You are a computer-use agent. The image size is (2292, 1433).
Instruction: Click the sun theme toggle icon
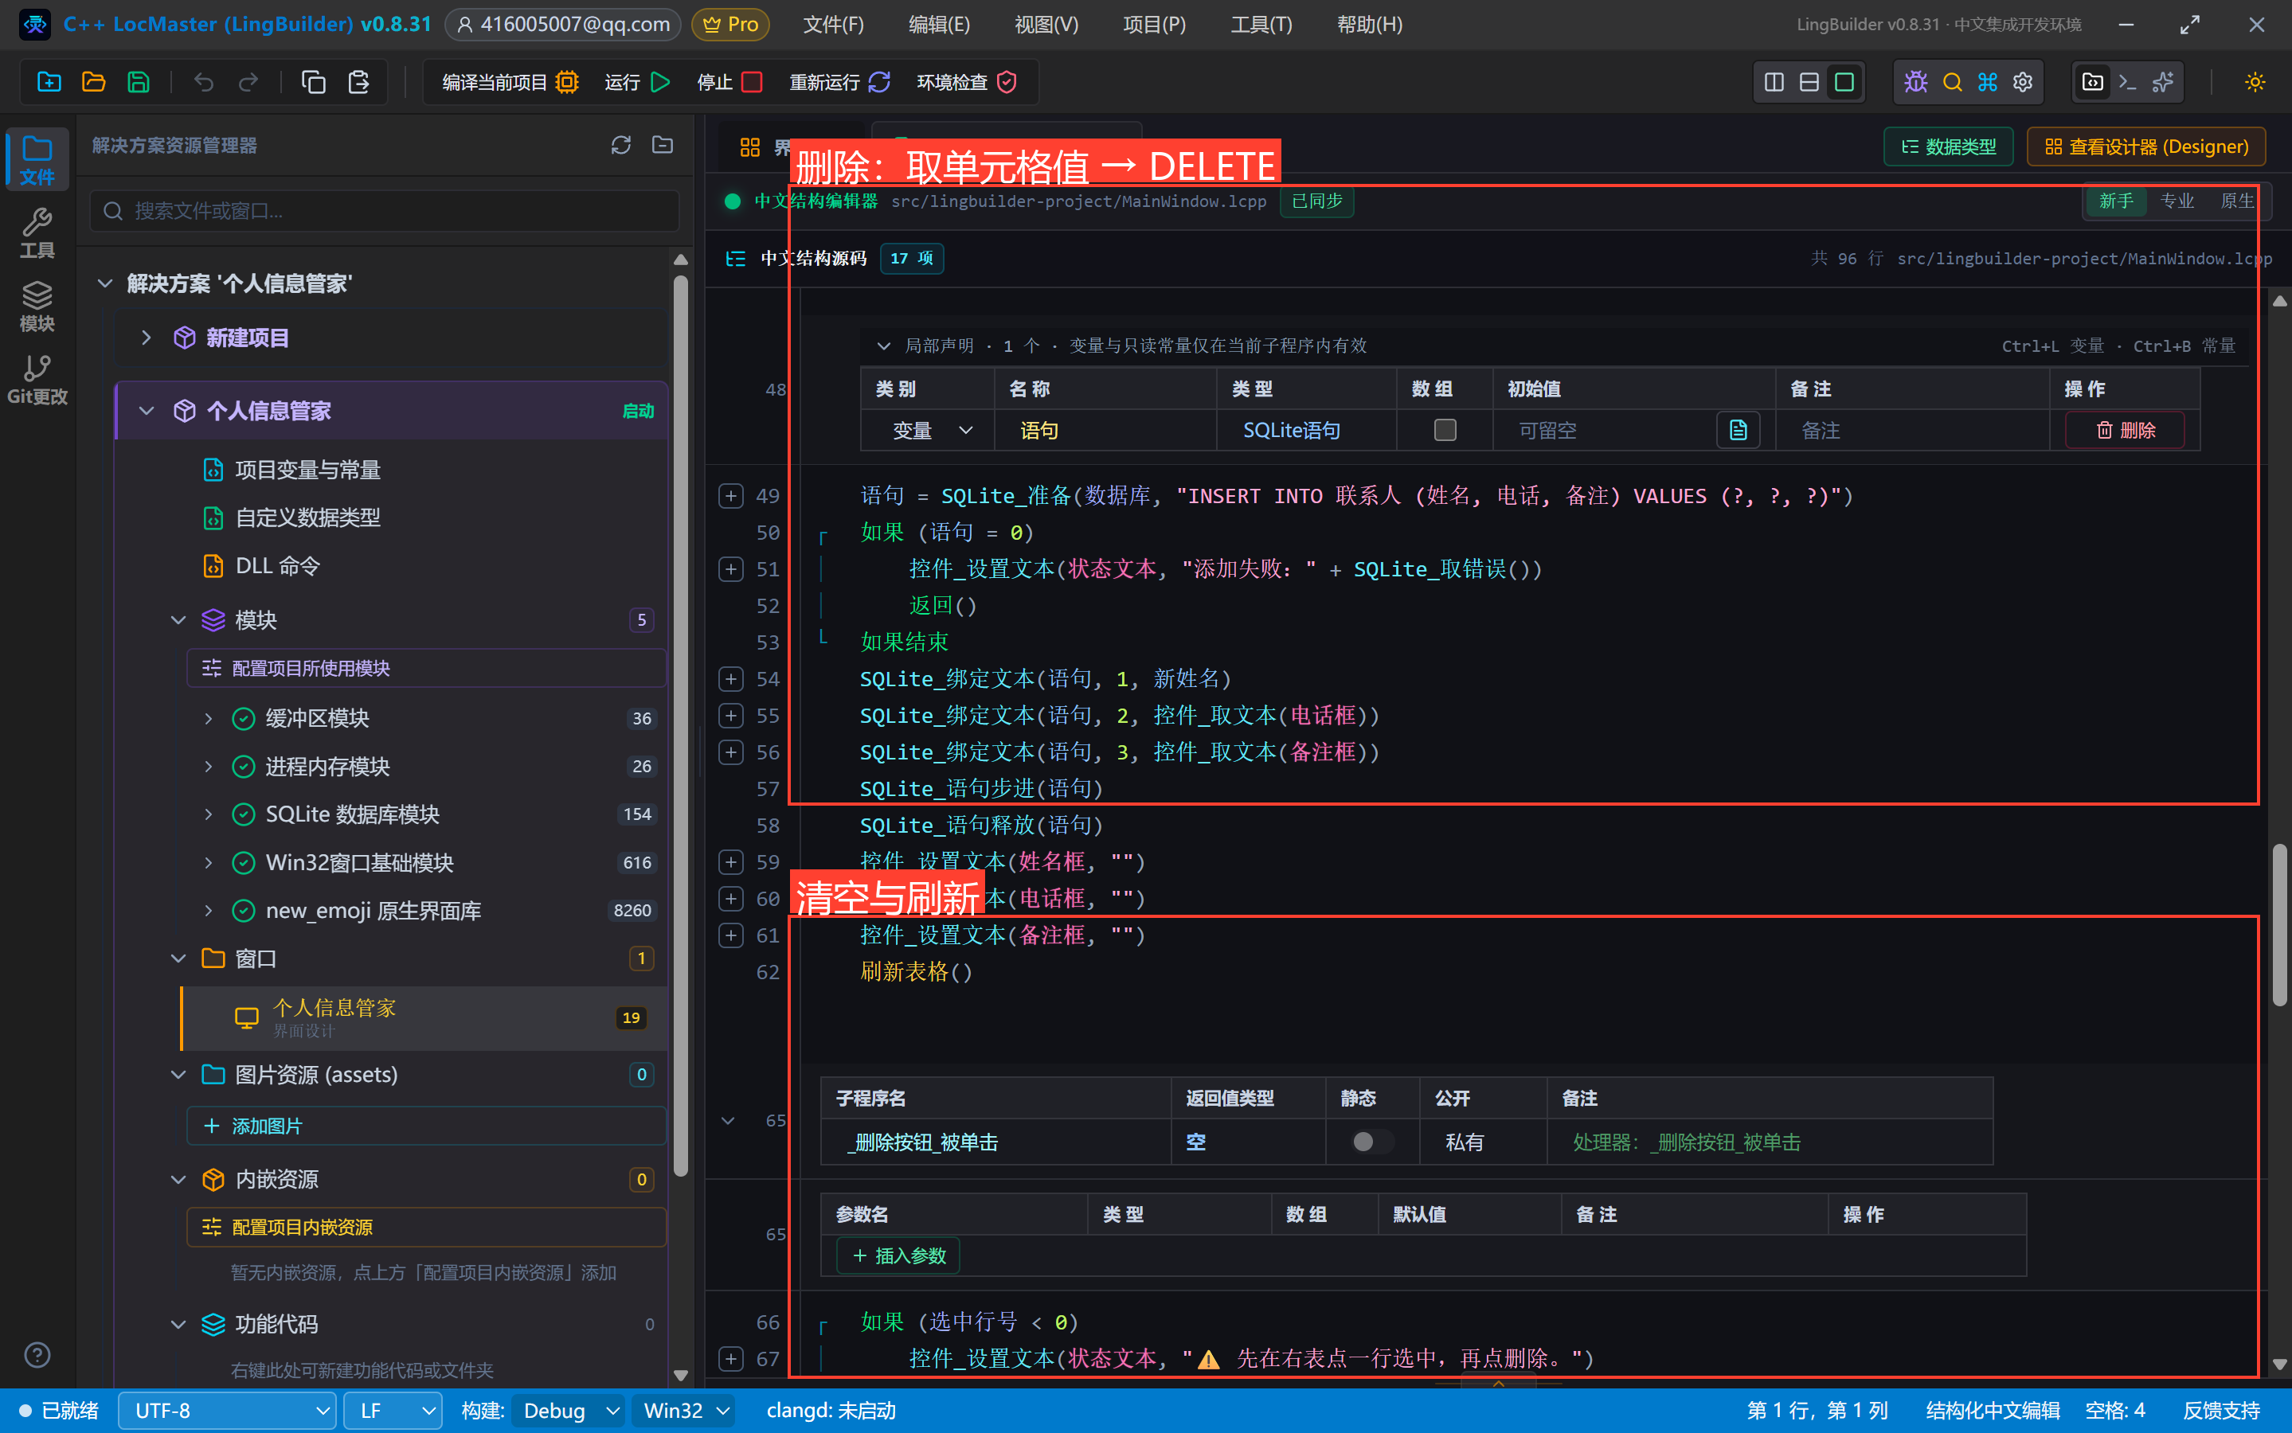click(x=2255, y=83)
